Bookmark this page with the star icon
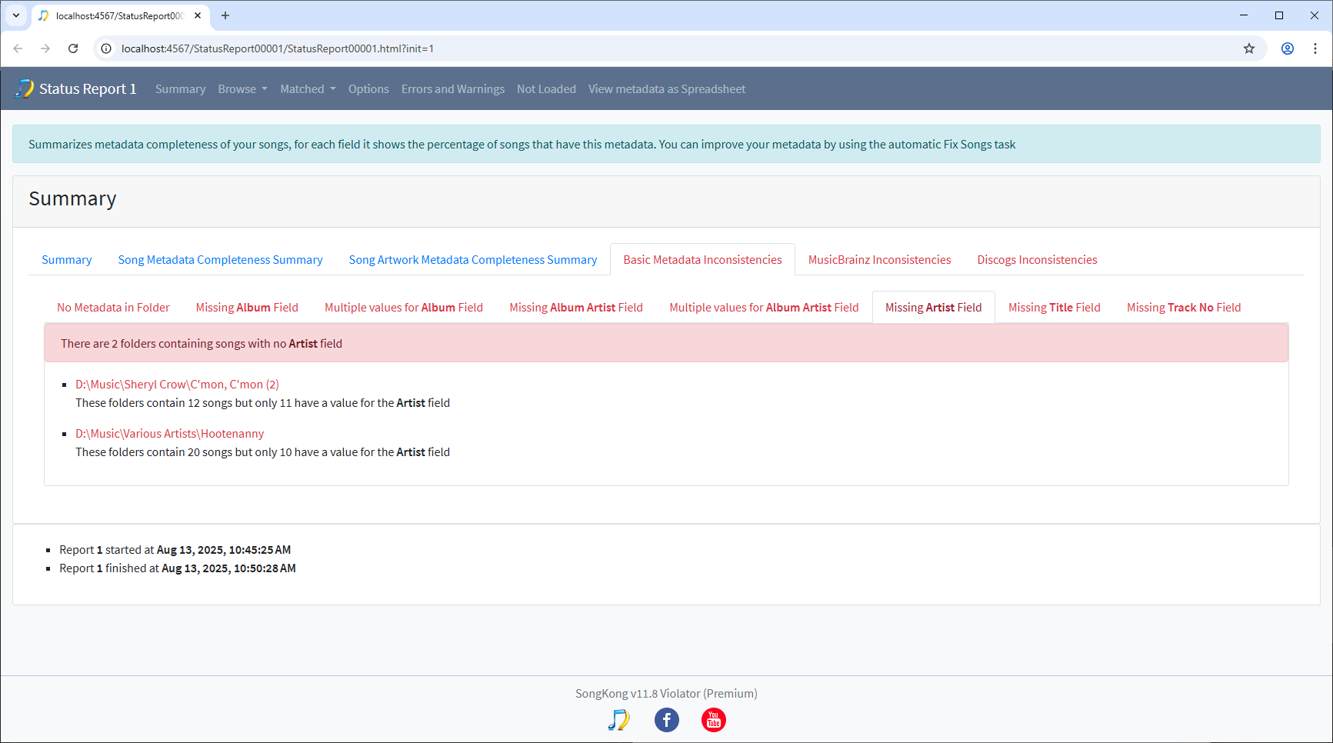1333x743 pixels. 1249,48
